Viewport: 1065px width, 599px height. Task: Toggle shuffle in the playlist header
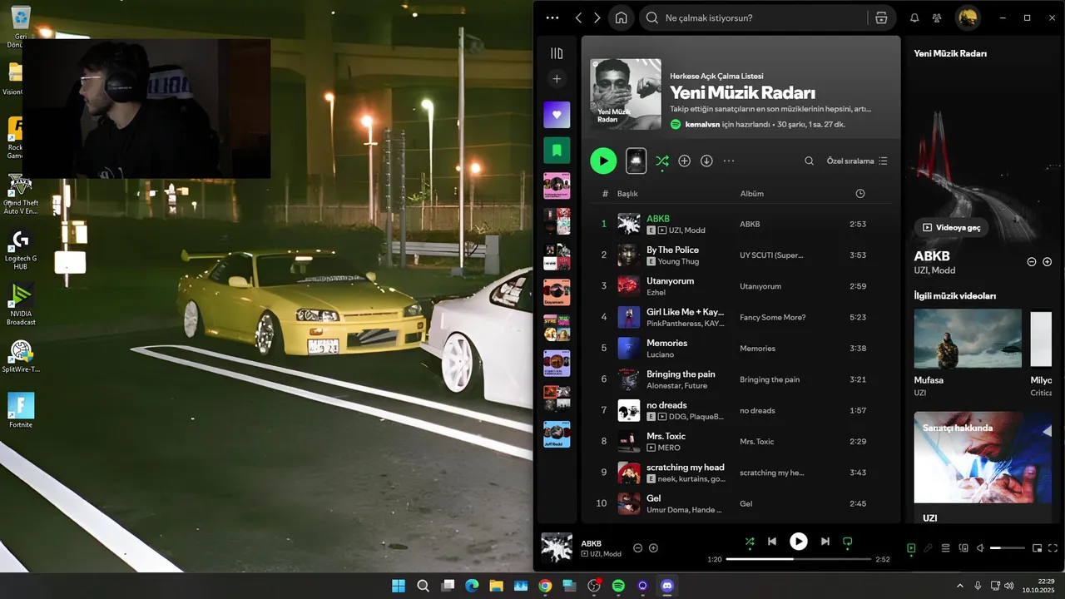(661, 161)
